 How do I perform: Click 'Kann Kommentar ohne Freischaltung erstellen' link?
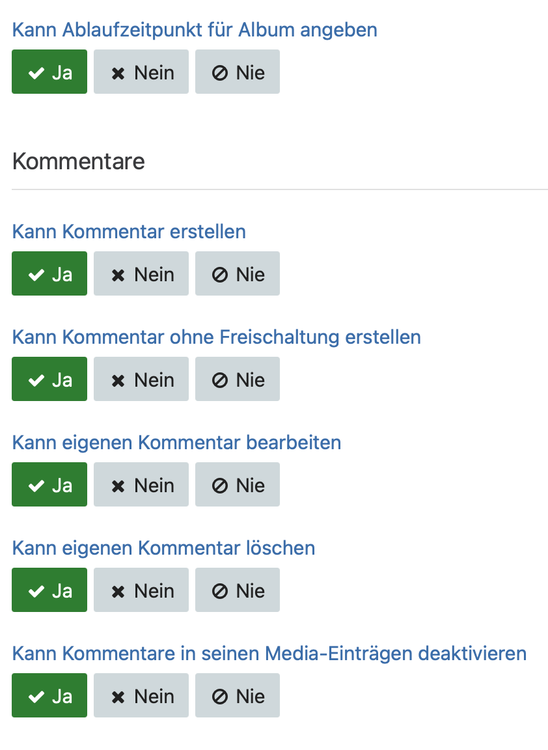[x=217, y=337]
